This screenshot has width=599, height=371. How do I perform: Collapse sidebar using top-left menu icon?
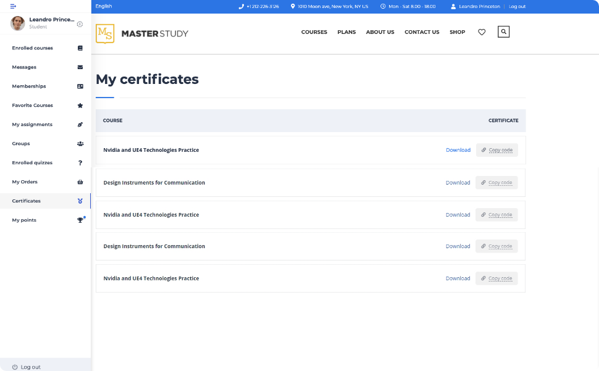(13, 6)
